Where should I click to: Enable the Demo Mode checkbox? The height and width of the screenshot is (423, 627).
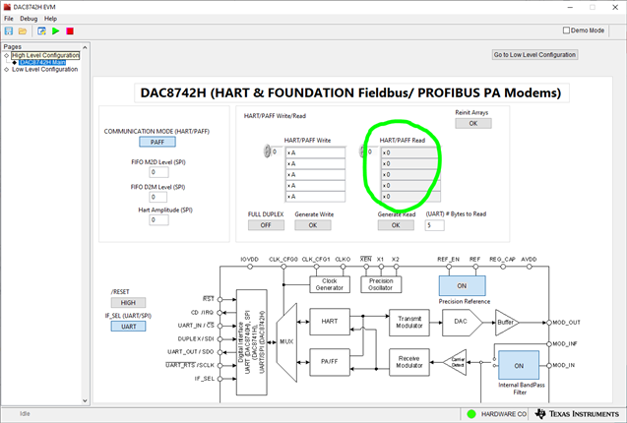tap(566, 30)
